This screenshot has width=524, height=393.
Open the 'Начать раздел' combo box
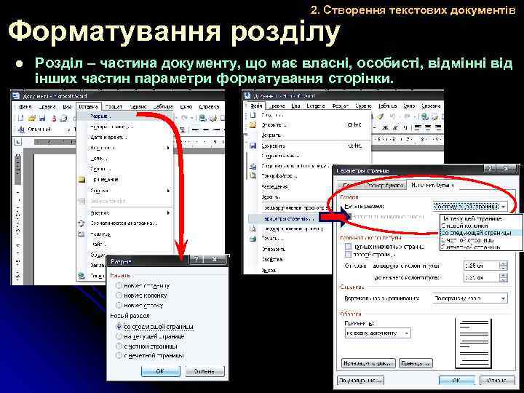click(469, 207)
